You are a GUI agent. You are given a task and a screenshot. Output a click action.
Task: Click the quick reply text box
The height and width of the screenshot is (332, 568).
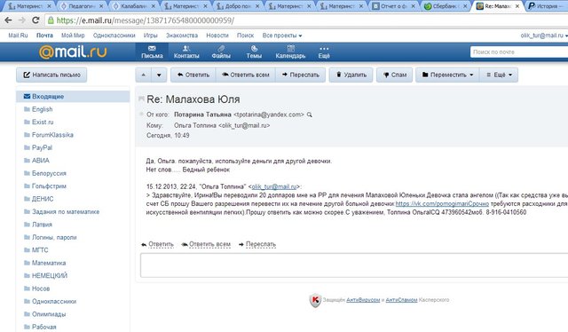pyautogui.click(x=354, y=265)
